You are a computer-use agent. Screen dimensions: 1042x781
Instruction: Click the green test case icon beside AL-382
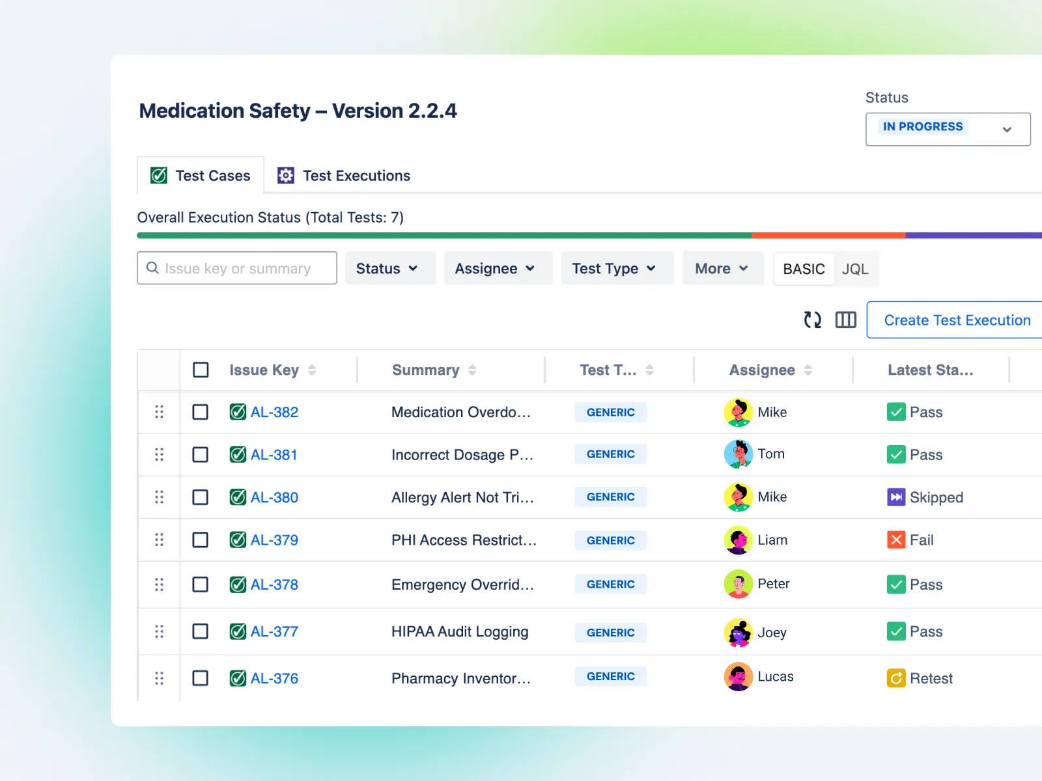237,412
